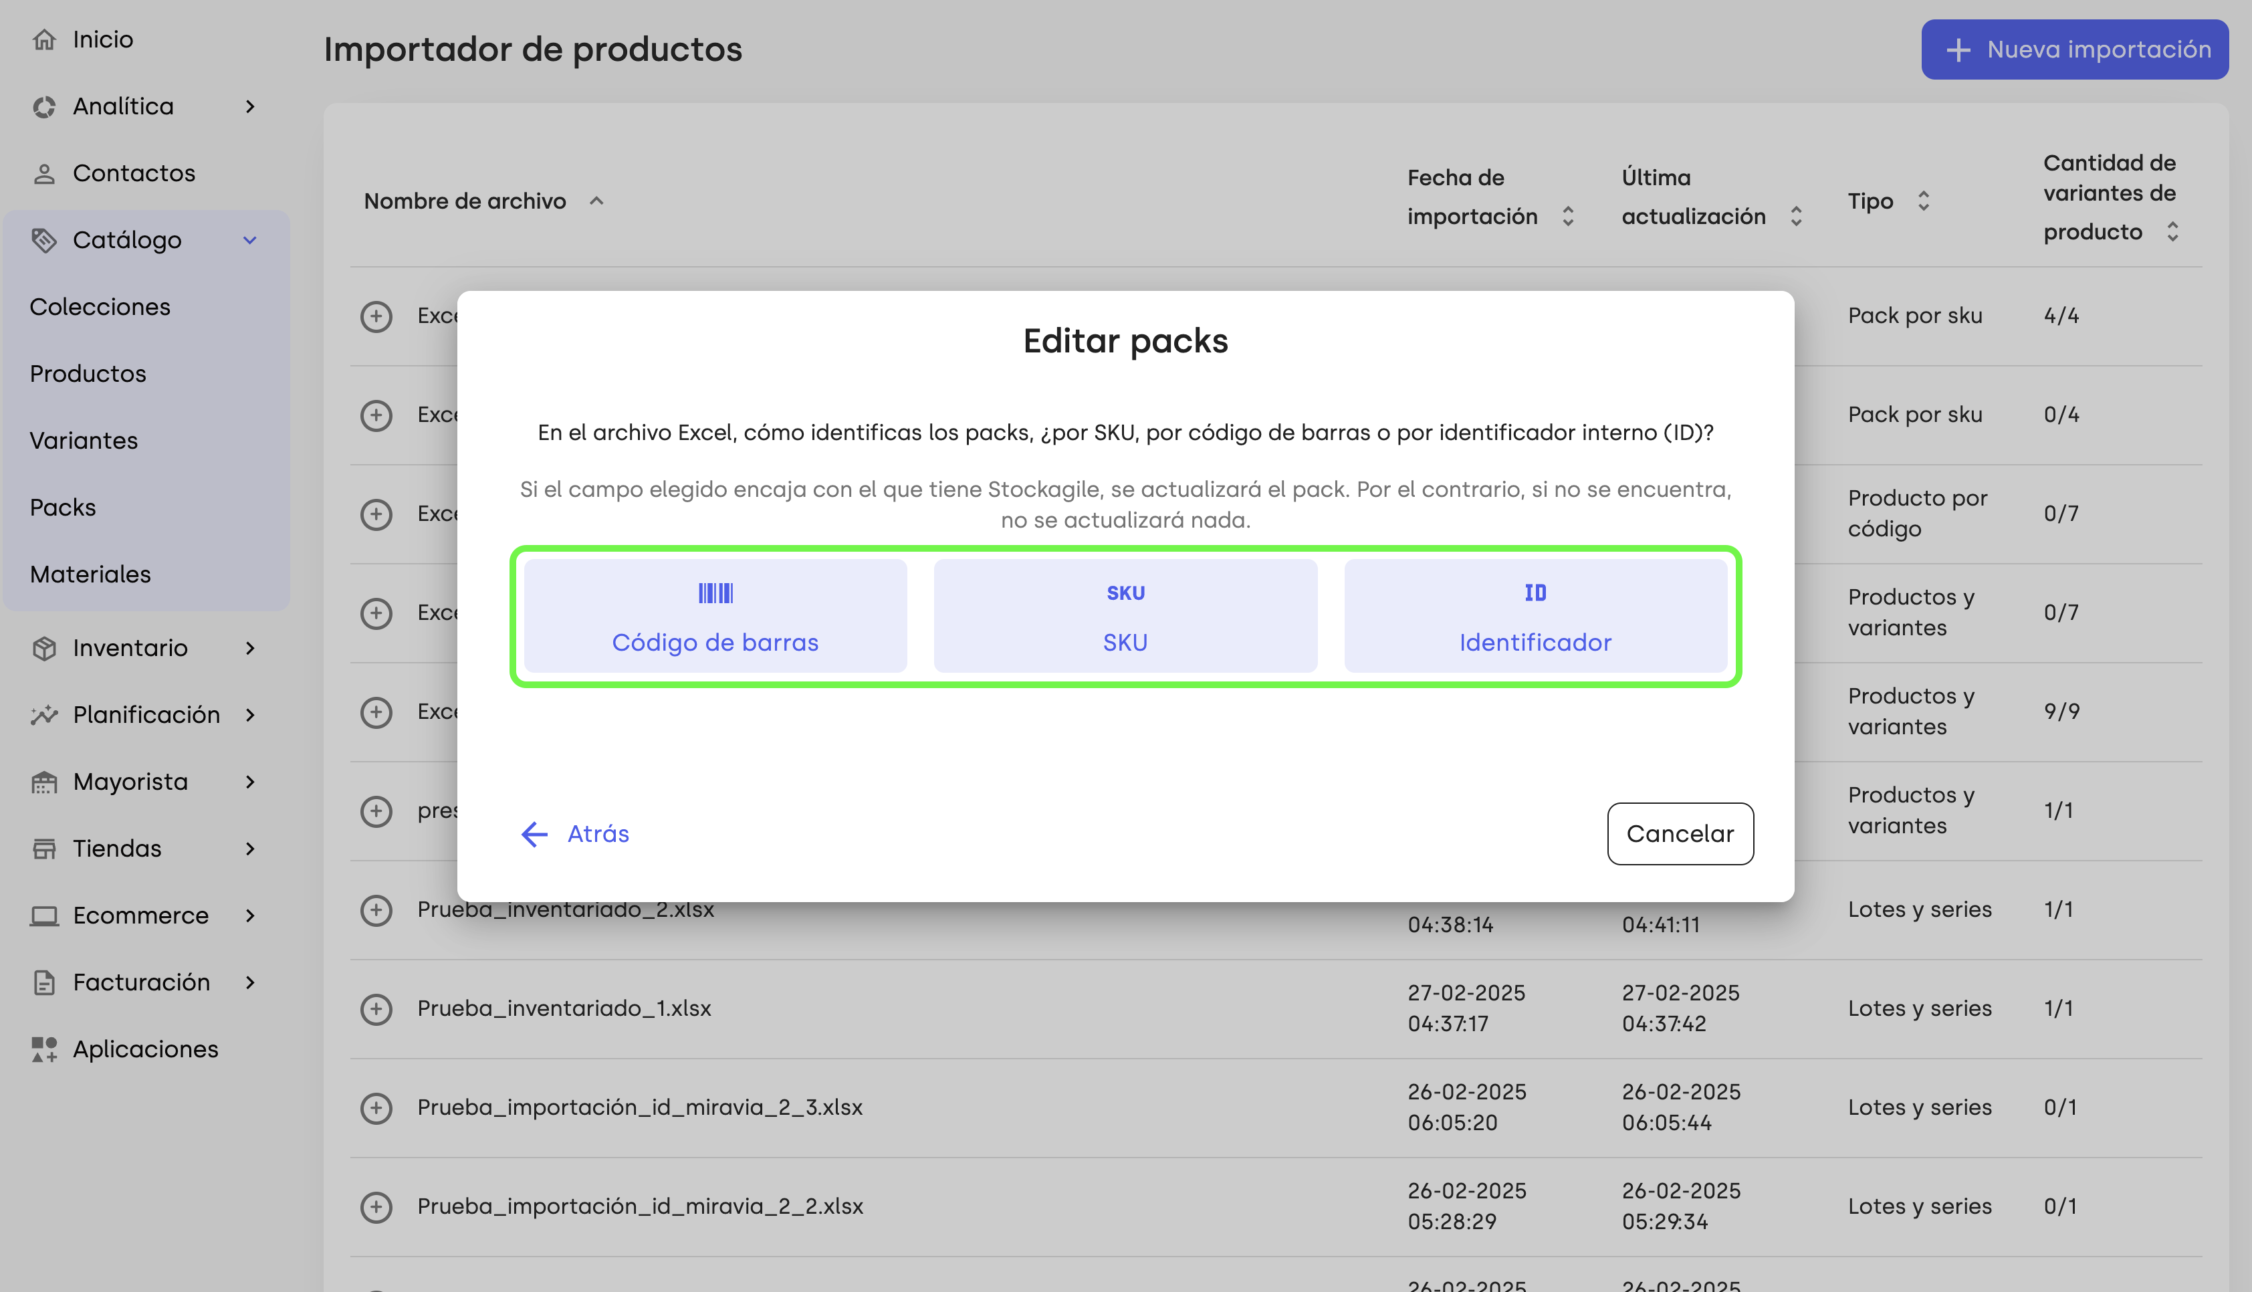
Task: Click Nueva importación button
Action: click(2075, 49)
